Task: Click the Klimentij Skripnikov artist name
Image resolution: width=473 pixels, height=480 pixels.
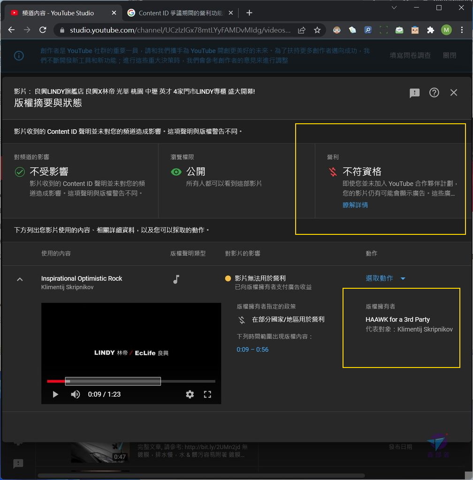Action: 67,287
